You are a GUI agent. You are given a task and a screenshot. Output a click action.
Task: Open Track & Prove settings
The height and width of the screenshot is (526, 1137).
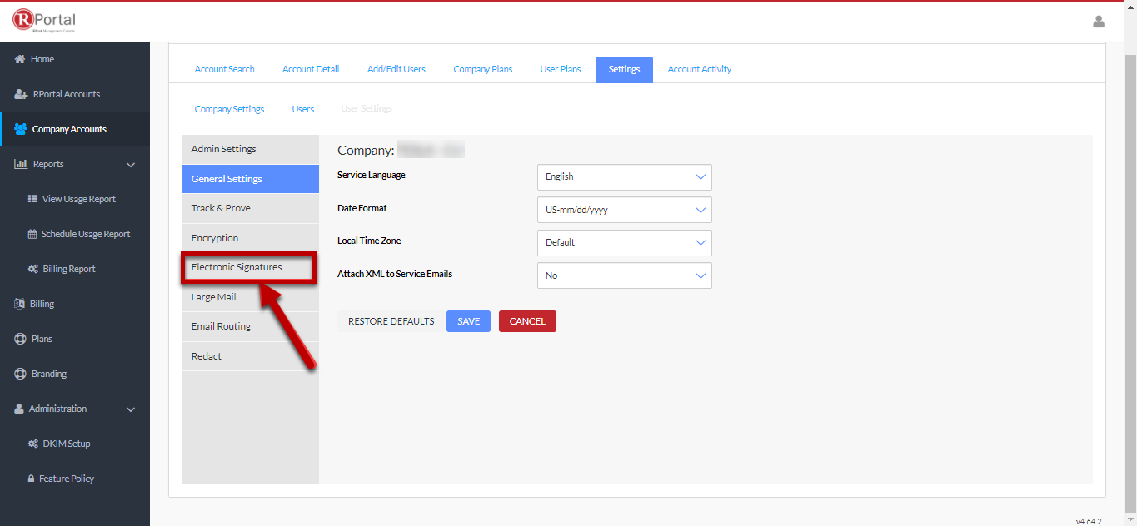point(250,208)
